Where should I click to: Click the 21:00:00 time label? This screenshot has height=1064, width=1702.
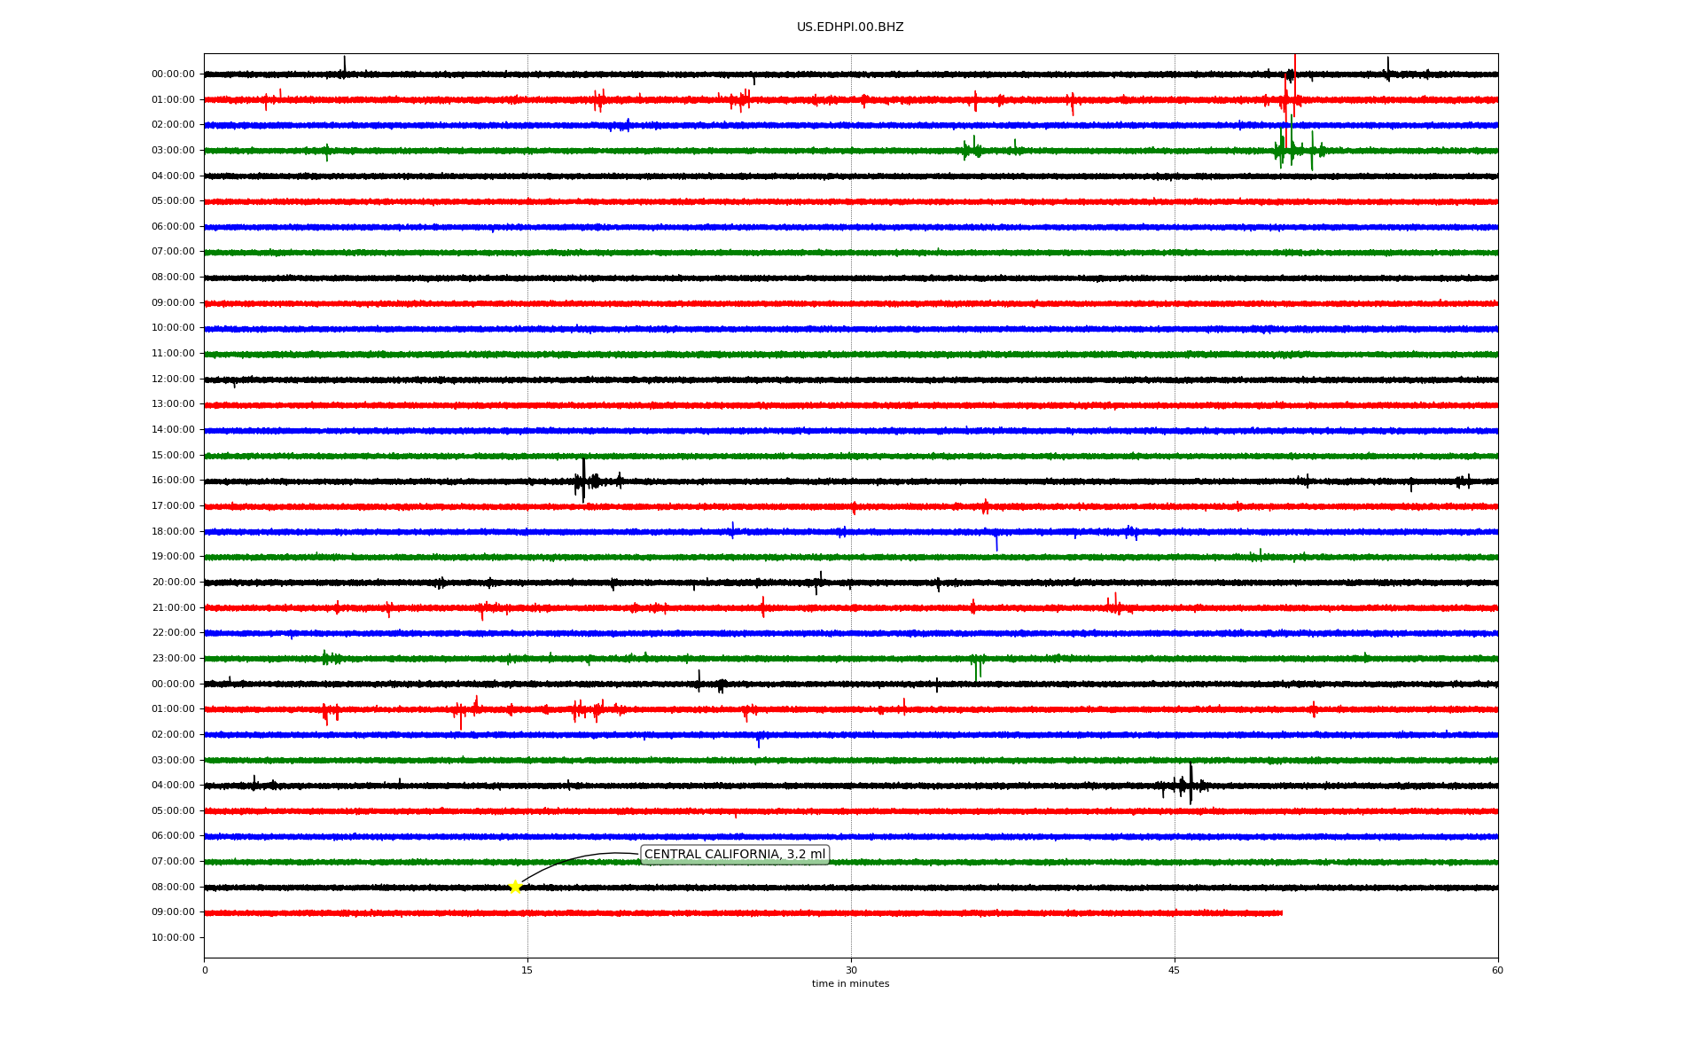[173, 608]
